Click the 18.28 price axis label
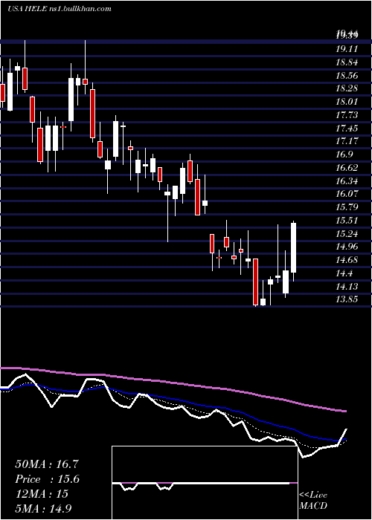 [347, 88]
